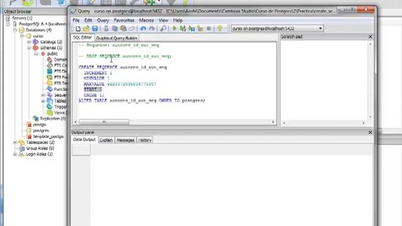Click the Login Roles node icon
Screen dimensions: 402x226
tap(22, 154)
